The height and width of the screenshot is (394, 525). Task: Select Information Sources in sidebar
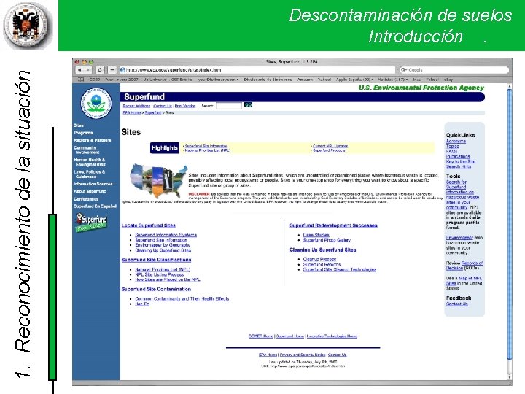[93, 185]
